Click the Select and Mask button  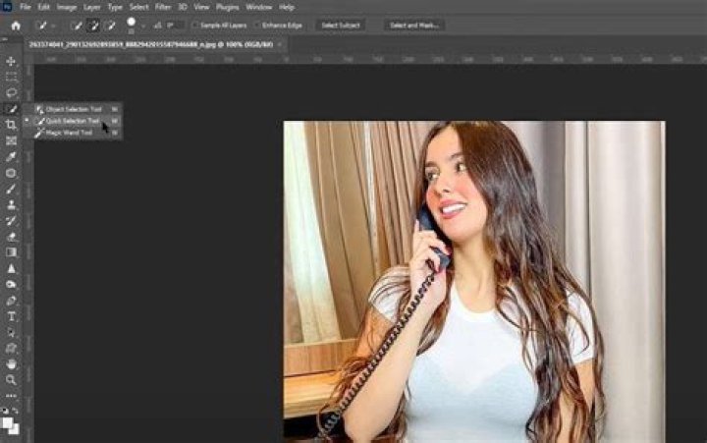pos(415,25)
